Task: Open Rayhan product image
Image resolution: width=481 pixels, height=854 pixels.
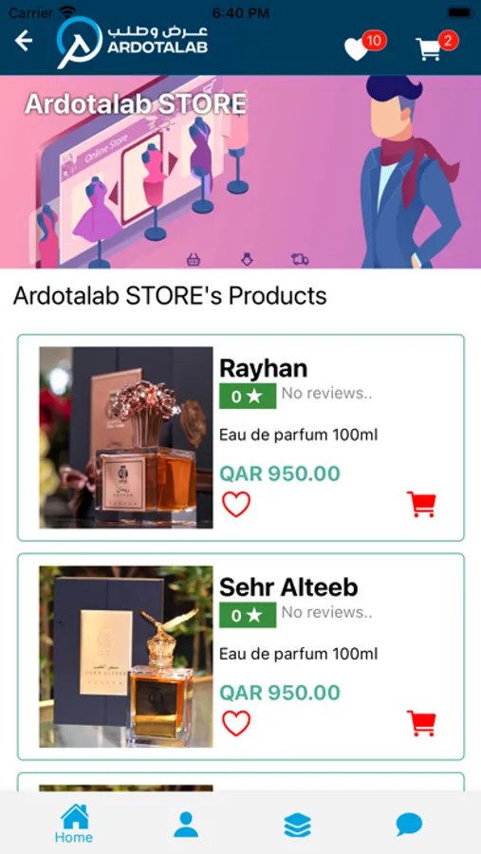Action: [126, 437]
